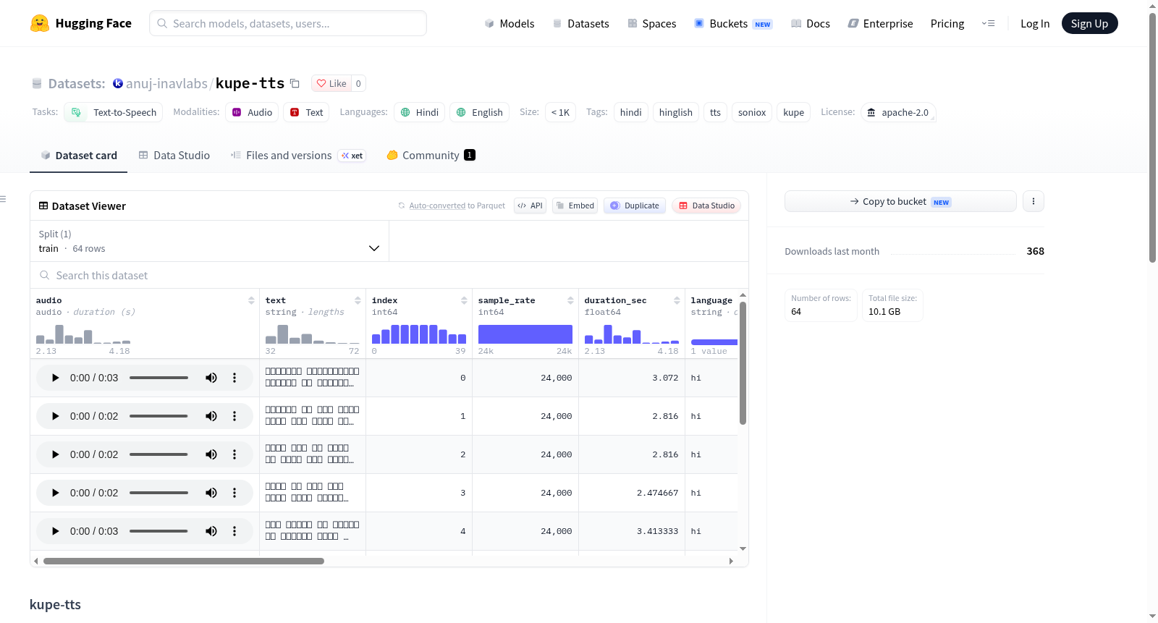Viewport: 1158px width, 623px height.
Task: Open Enterprise in top navigation
Action: click(881, 24)
